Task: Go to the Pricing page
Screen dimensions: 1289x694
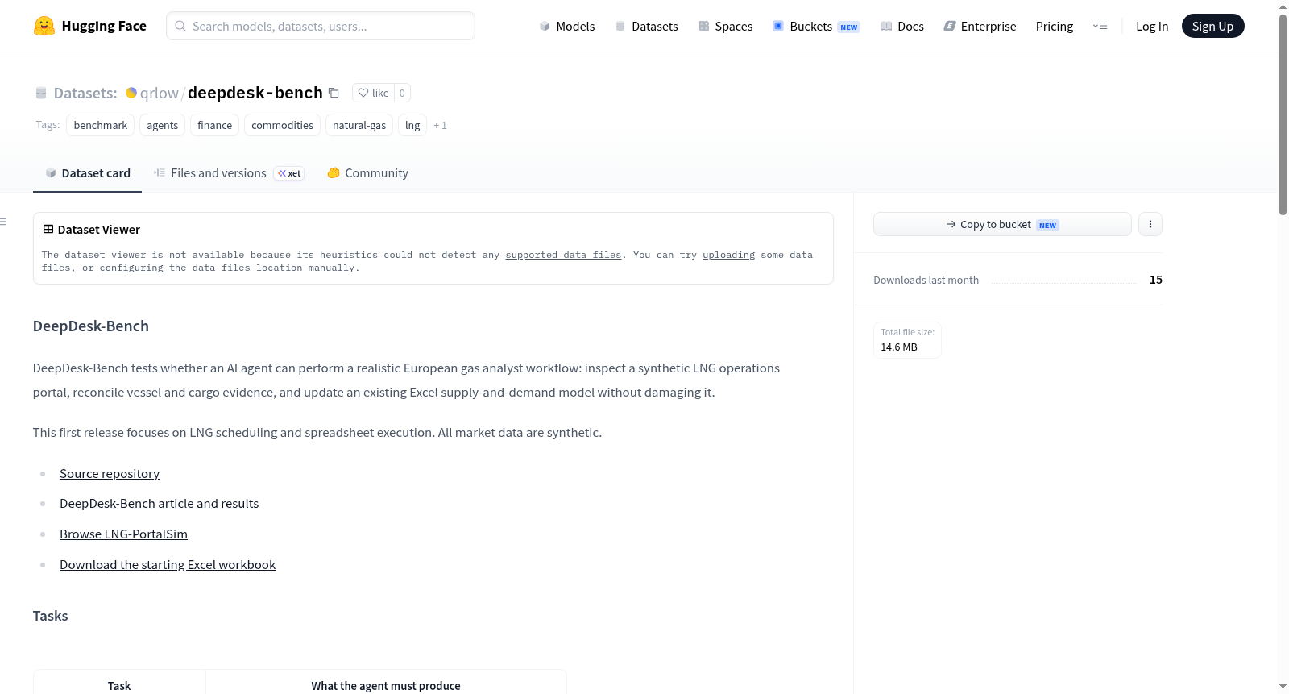Action: coord(1055,26)
